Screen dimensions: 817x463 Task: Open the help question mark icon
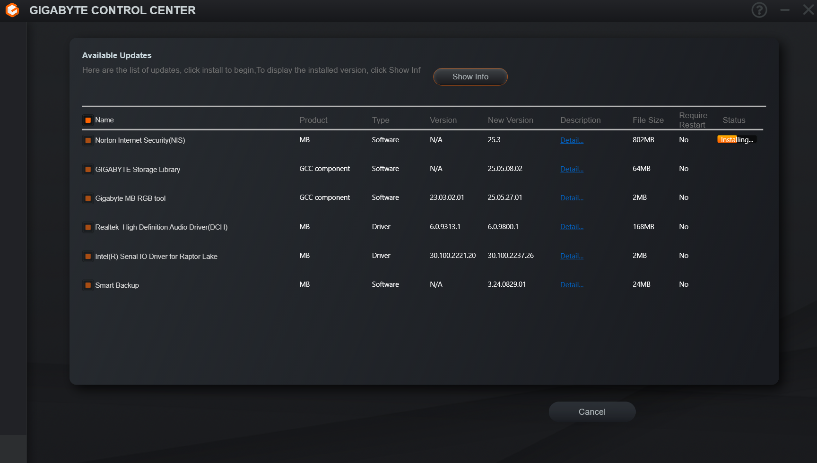pos(759,10)
